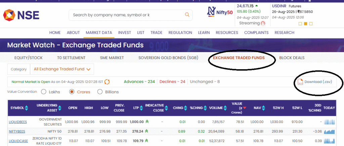The image size is (344, 146).
Task: Click the search magnifier icon
Action: 187,15
